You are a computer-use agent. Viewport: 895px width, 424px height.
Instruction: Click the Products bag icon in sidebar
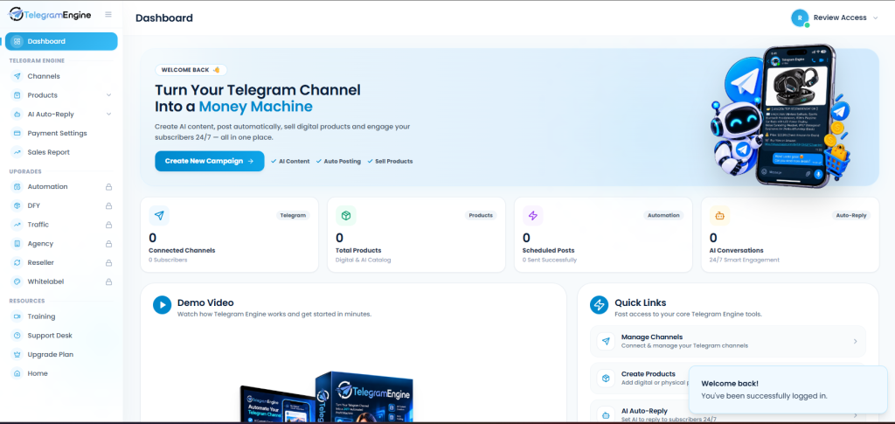click(x=17, y=95)
